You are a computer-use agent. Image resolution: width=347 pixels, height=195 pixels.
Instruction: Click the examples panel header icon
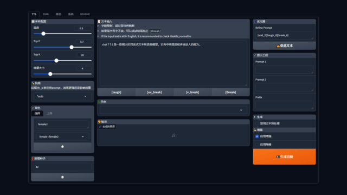99,102
